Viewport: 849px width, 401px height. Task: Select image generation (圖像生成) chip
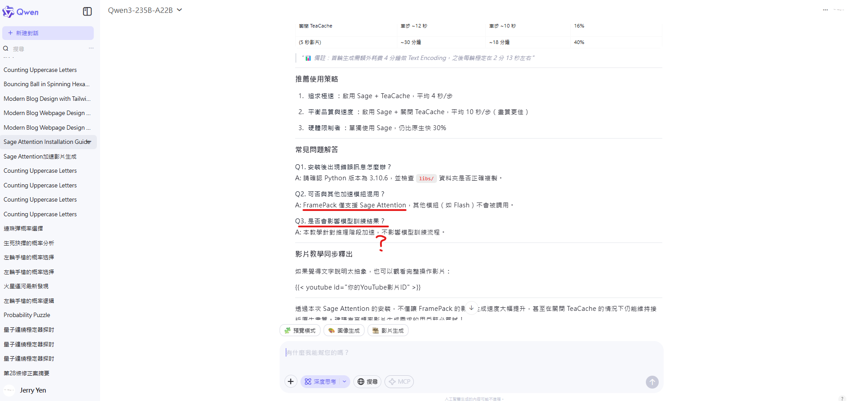tap(344, 330)
